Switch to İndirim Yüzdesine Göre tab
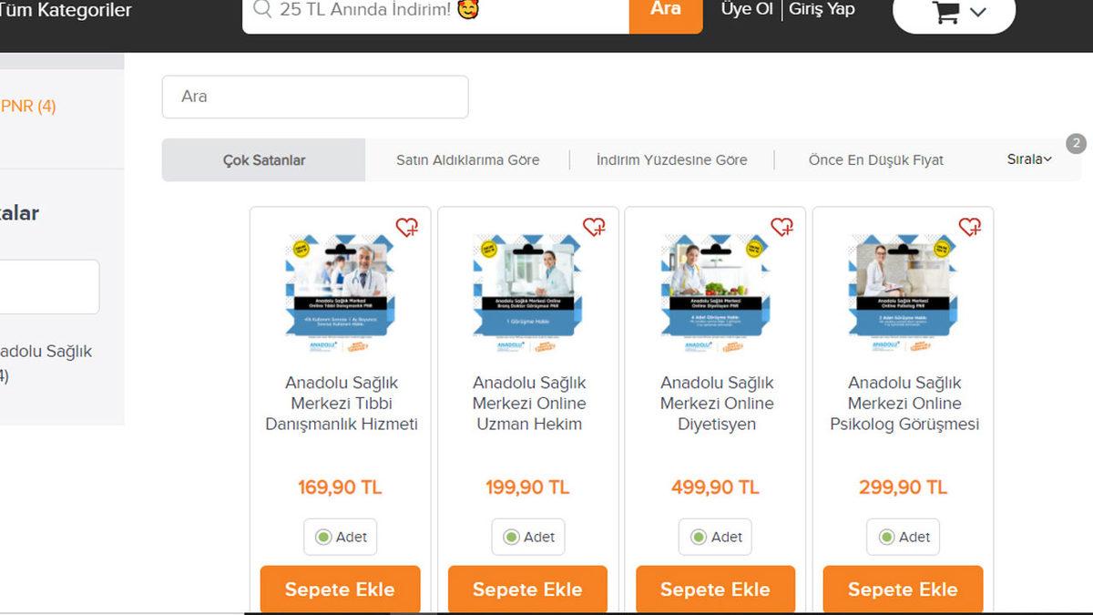 pyautogui.click(x=672, y=160)
